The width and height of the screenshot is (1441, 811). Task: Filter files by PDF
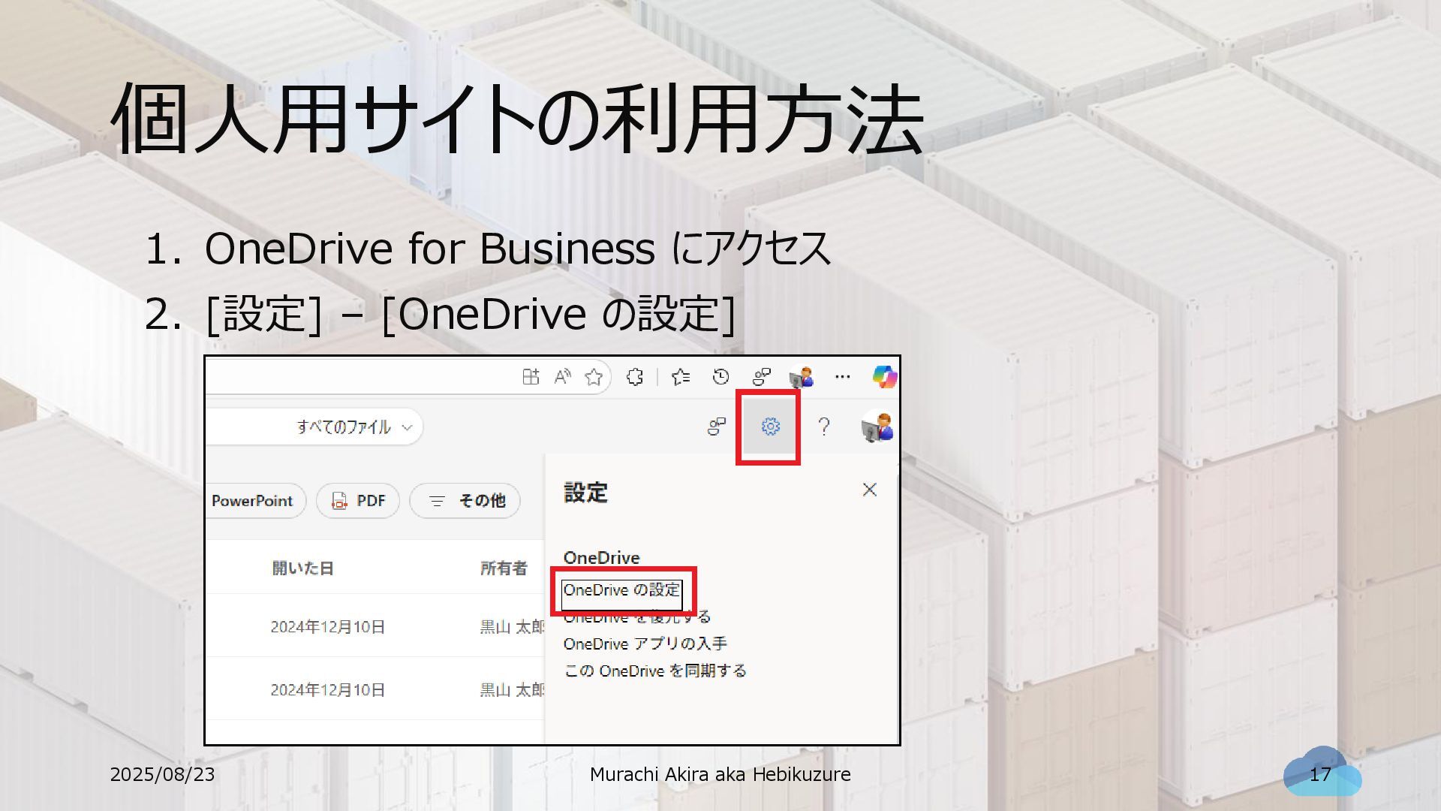tap(358, 501)
